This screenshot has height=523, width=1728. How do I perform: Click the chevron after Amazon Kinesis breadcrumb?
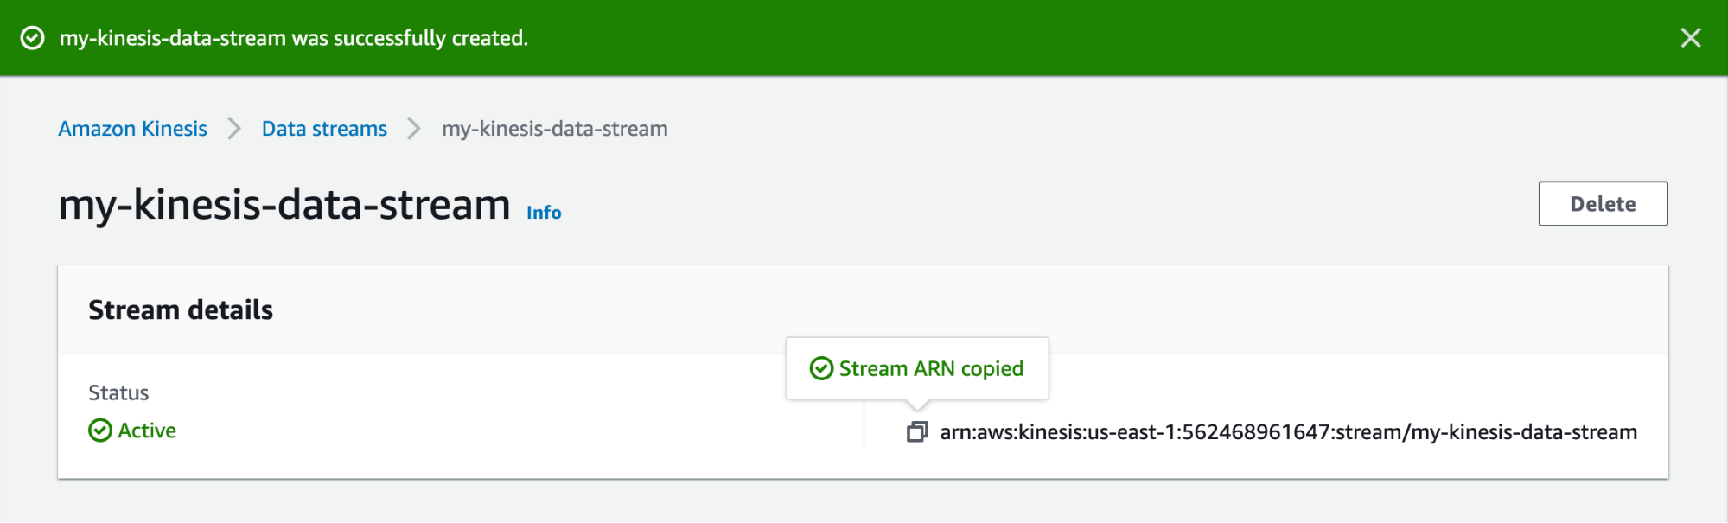[234, 129]
